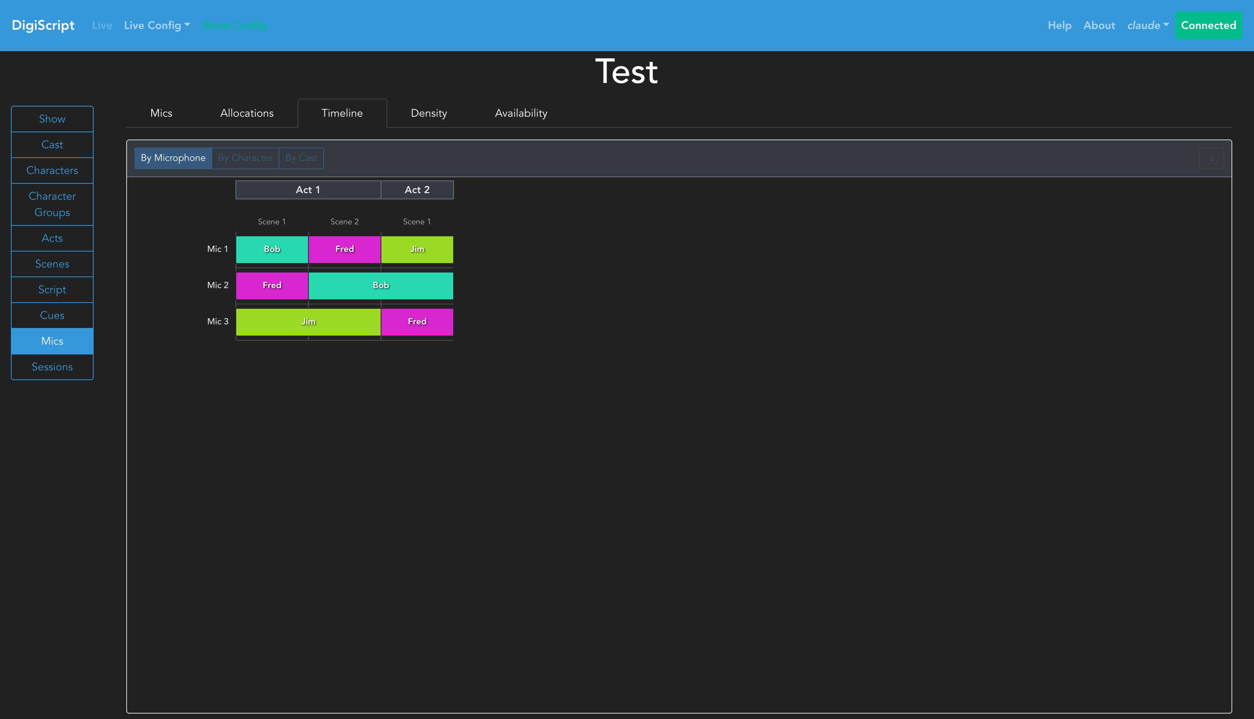The height and width of the screenshot is (719, 1254).
Task: Open the Help link
Action: tap(1059, 26)
